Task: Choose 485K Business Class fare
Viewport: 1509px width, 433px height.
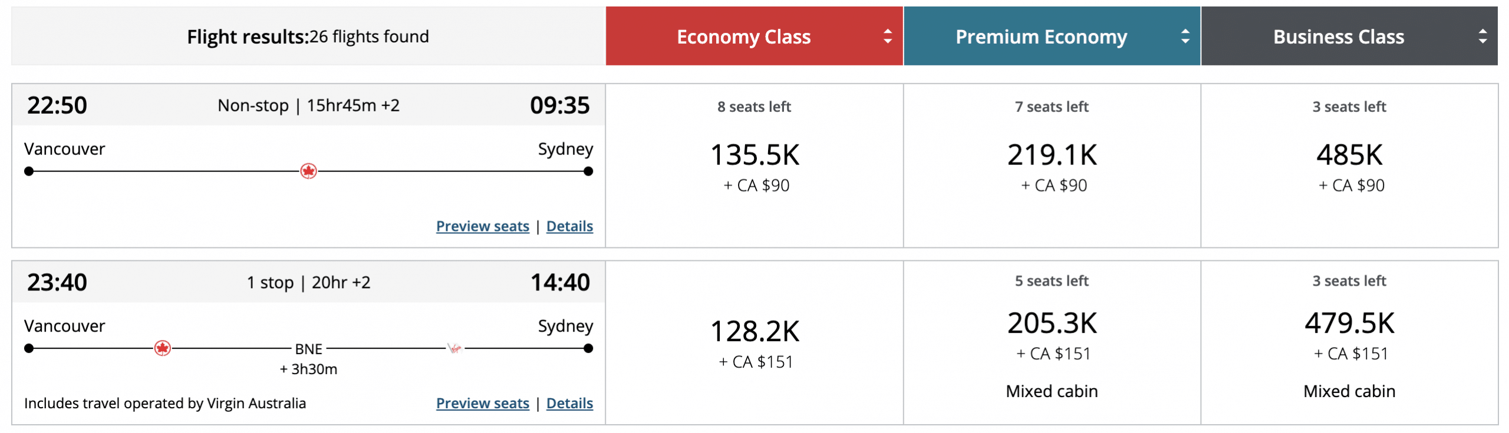Action: pos(1349,156)
